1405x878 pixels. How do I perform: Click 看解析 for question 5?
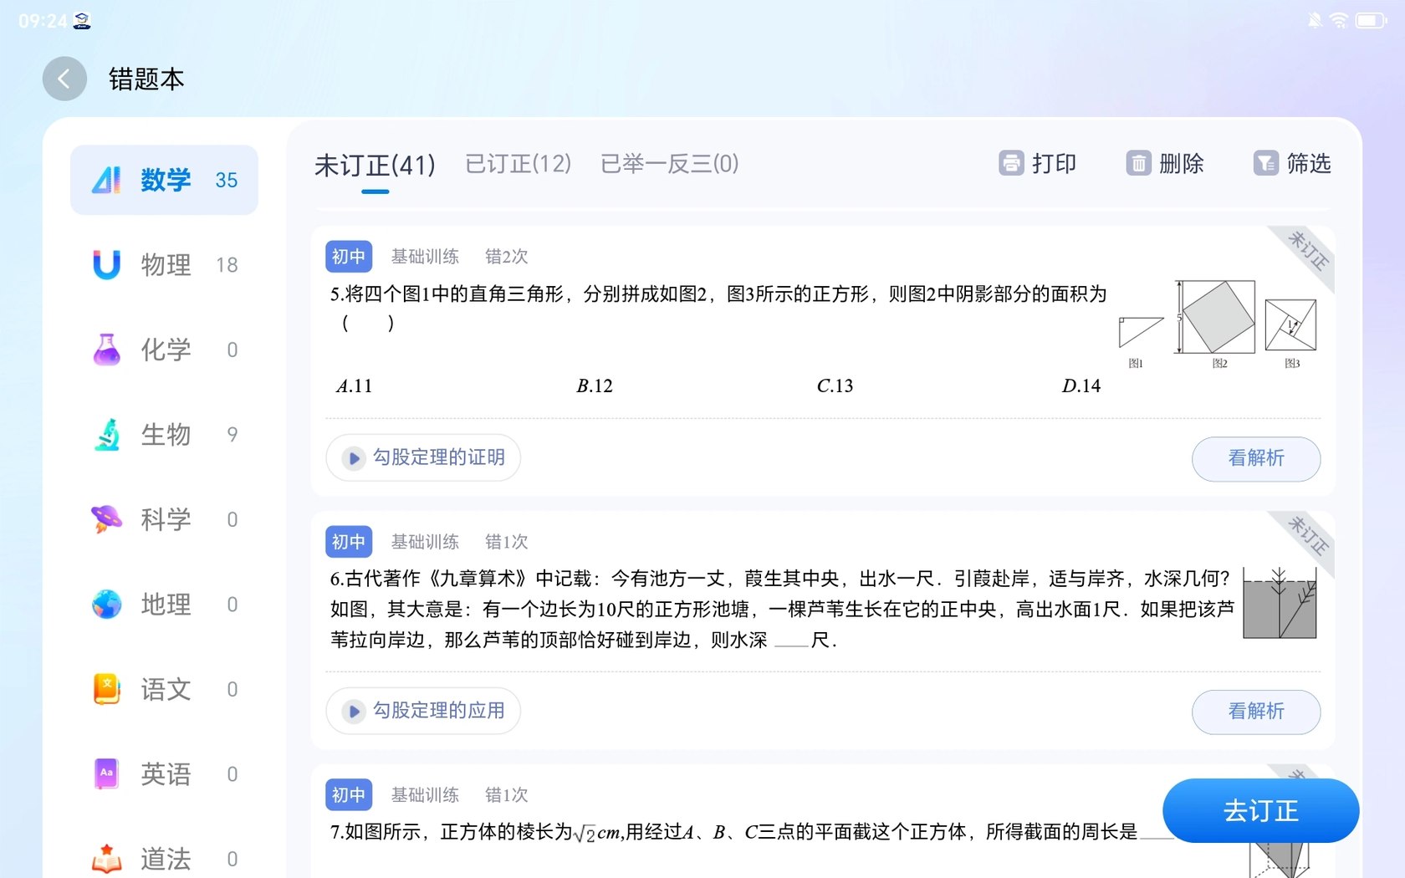pyautogui.click(x=1256, y=458)
